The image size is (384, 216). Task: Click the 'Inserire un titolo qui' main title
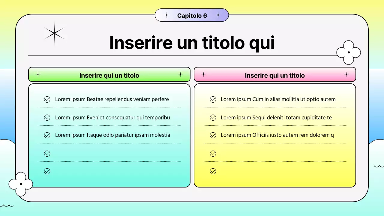(192, 43)
